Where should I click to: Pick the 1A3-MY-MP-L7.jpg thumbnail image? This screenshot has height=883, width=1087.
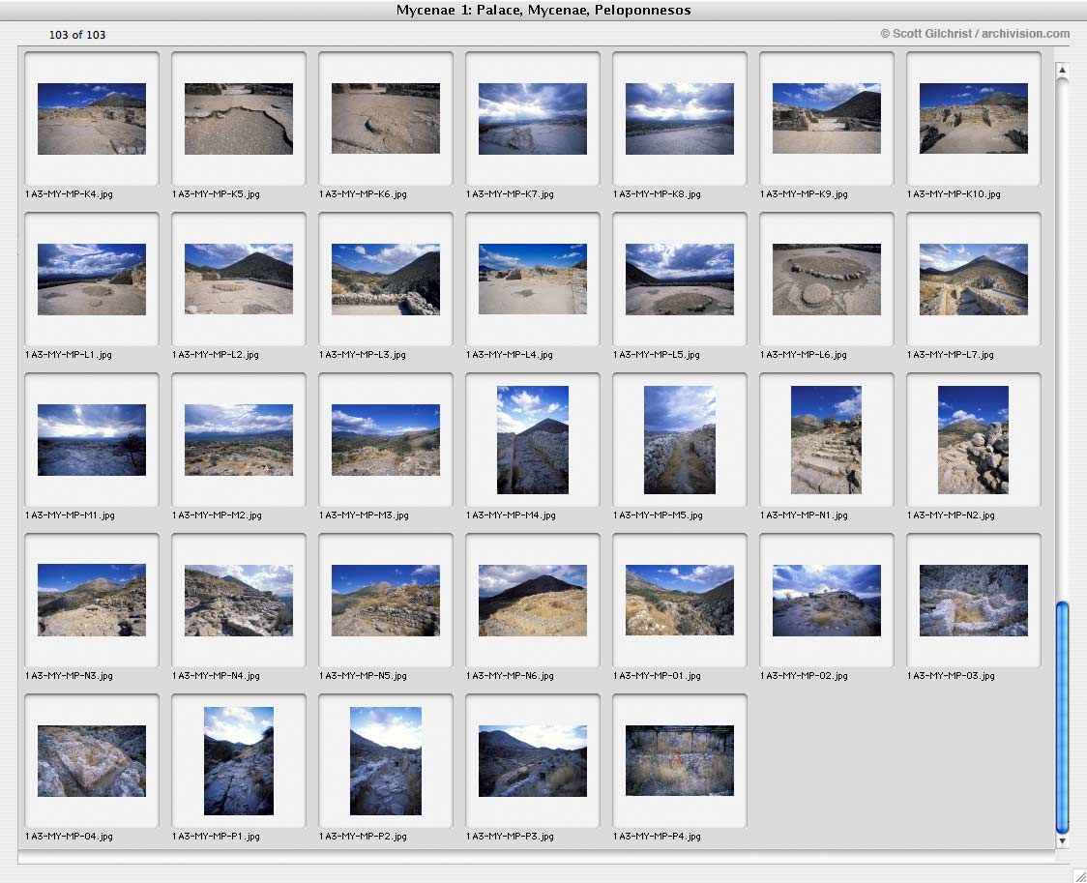[x=973, y=280]
